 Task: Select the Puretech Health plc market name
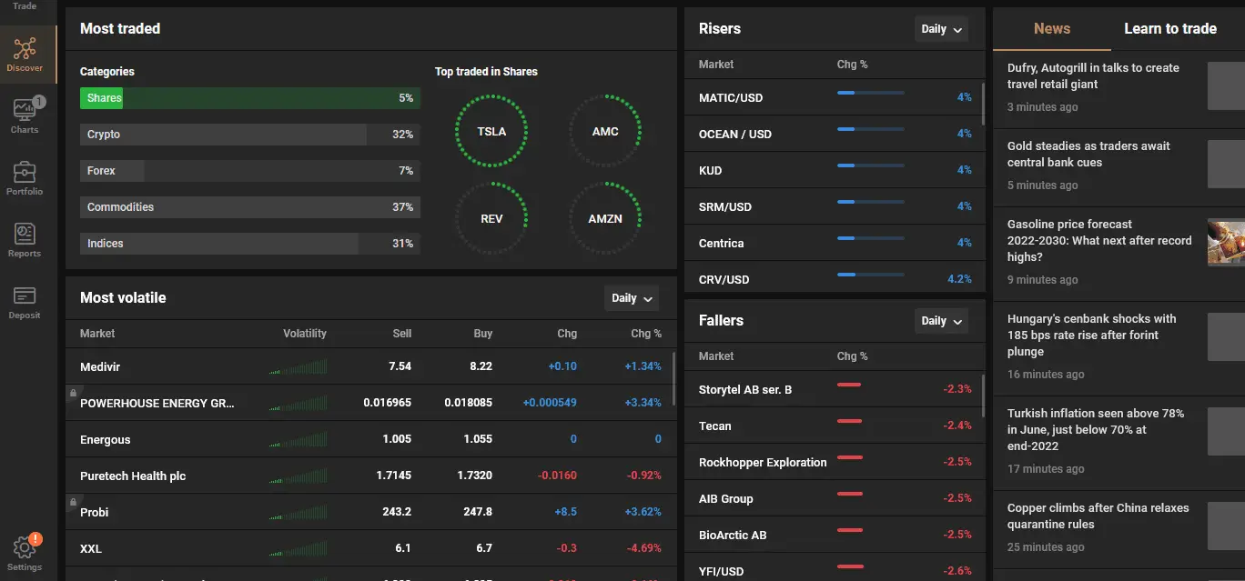point(133,476)
